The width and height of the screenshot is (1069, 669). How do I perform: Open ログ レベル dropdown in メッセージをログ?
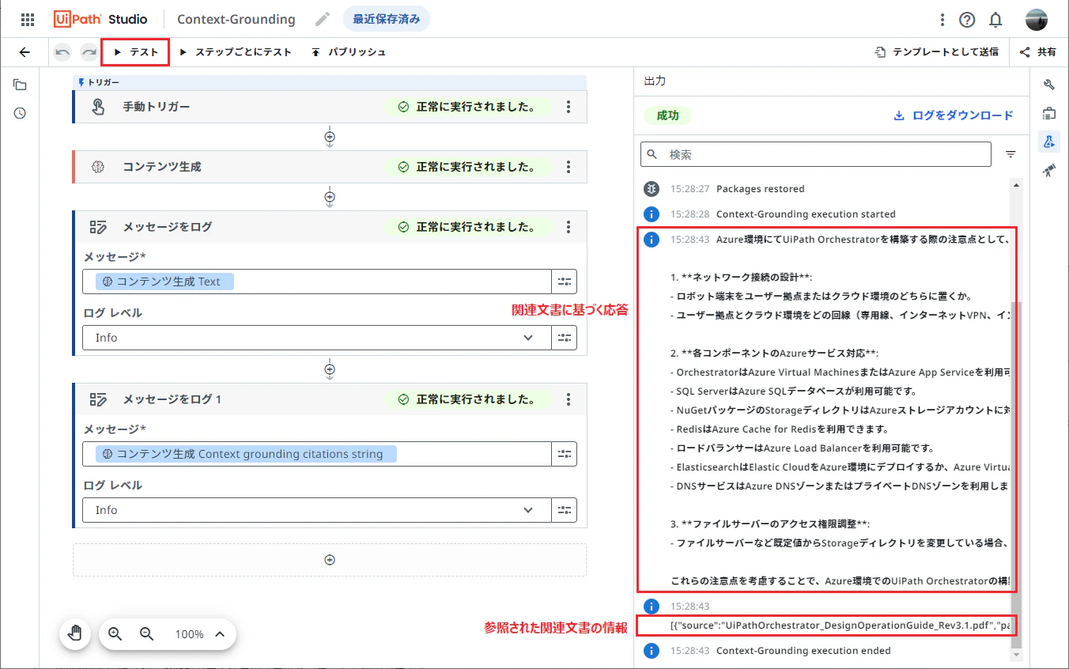(316, 338)
